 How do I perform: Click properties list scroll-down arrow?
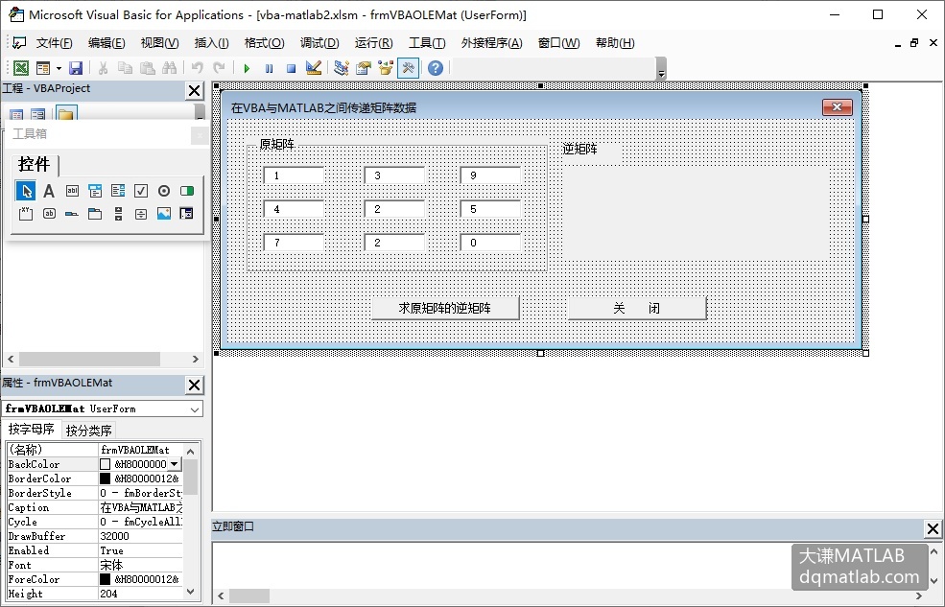[x=191, y=592]
